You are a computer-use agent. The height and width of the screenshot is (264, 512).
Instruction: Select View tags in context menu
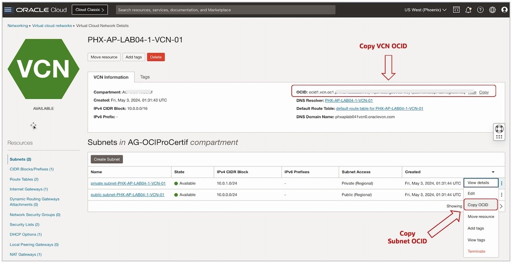pyautogui.click(x=481, y=240)
